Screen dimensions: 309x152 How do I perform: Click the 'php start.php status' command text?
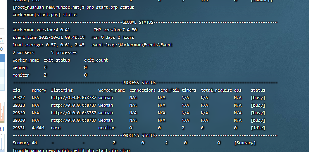coord(110,8)
